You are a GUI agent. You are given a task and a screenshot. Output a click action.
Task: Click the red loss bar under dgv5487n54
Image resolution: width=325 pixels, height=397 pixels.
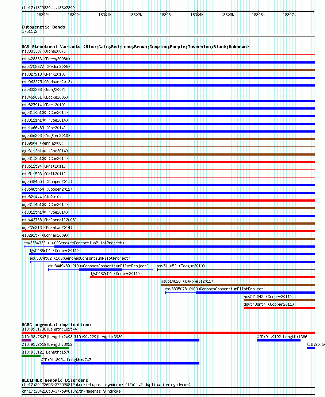[202, 277]
